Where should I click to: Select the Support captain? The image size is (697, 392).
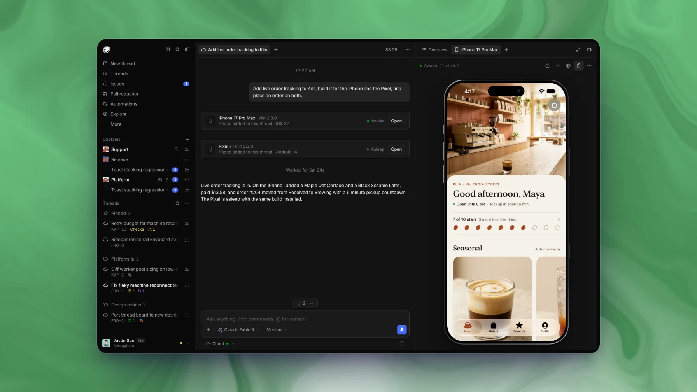tap(146, 149)
